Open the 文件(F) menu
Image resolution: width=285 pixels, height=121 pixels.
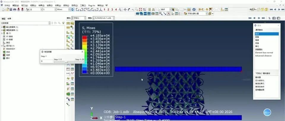[x=7, y=5]
